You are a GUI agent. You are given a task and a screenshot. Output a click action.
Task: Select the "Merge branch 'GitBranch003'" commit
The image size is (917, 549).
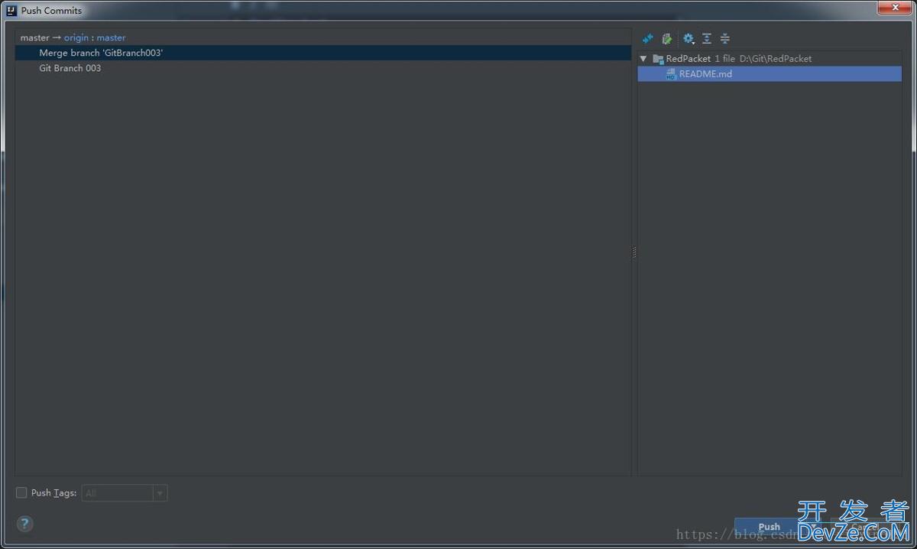click(101, 53)
